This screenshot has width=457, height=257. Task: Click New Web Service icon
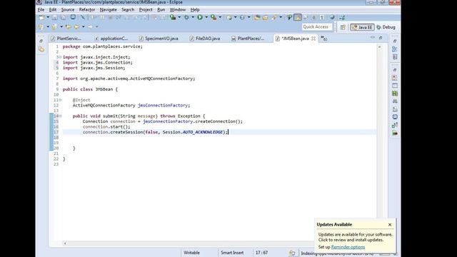(x=242, y=17)
